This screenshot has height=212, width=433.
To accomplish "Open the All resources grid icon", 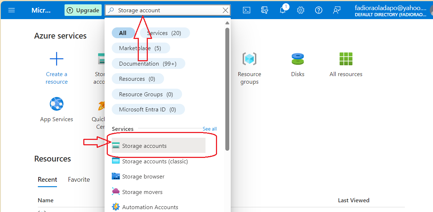I will (346, 59).
